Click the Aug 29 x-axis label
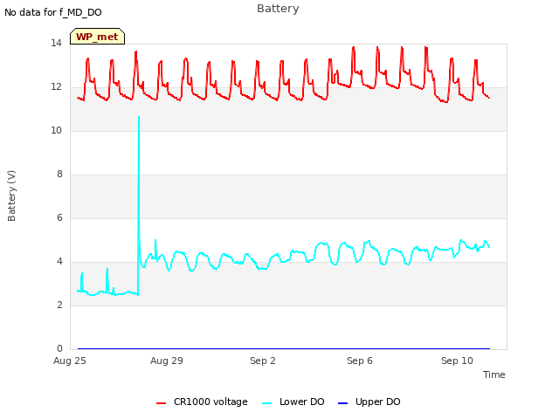This screenshot has width=559, height=419. pos(167,361)
